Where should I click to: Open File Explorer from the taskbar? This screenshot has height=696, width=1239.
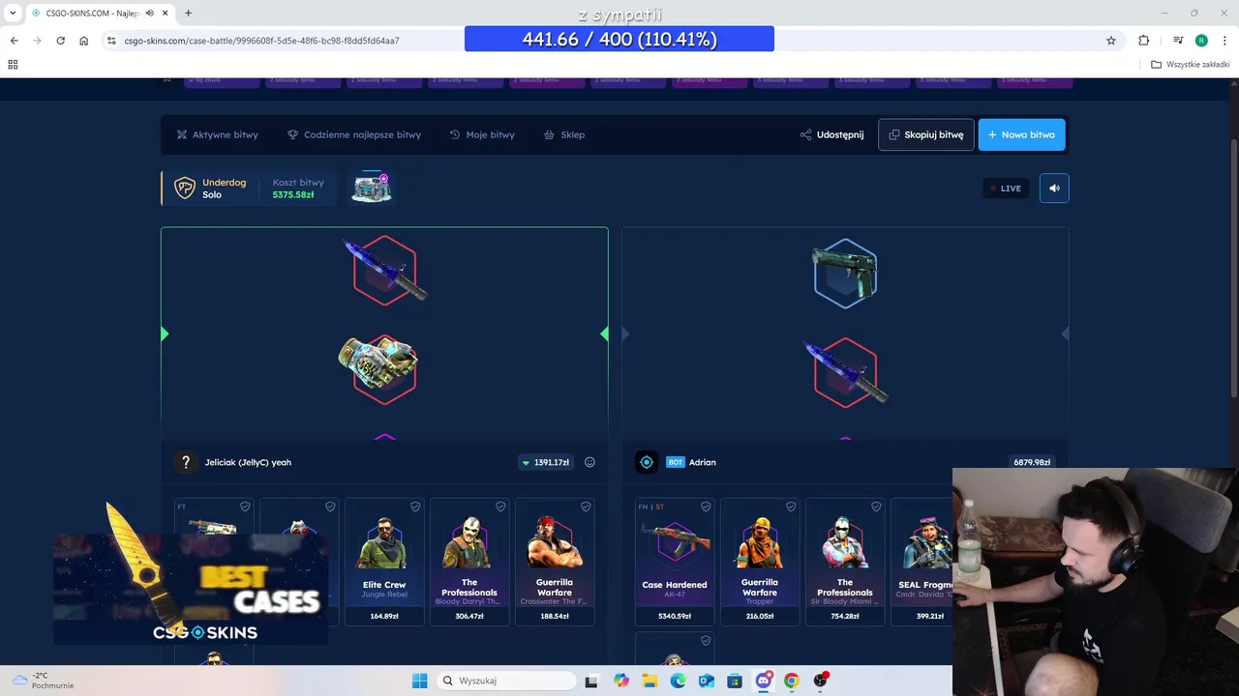650,681
